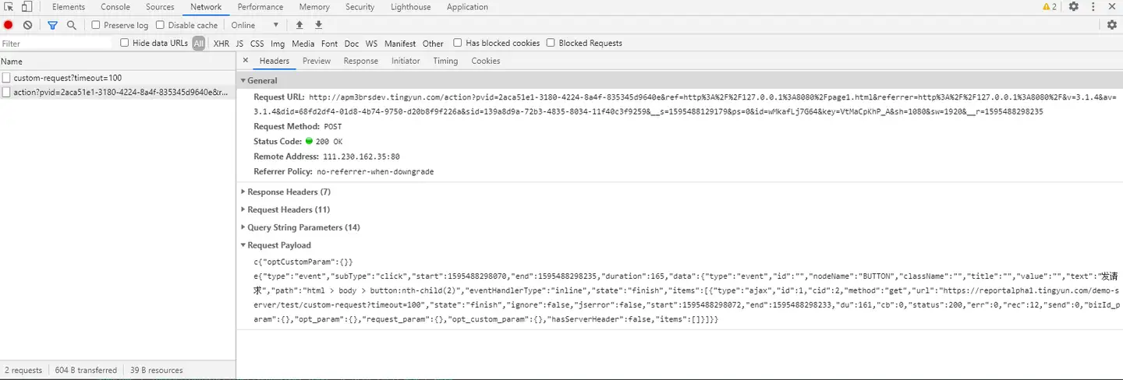Enable the Preserve log checkbox
The width and height of the screenshot is (1123, 380).
pos(96,25)
